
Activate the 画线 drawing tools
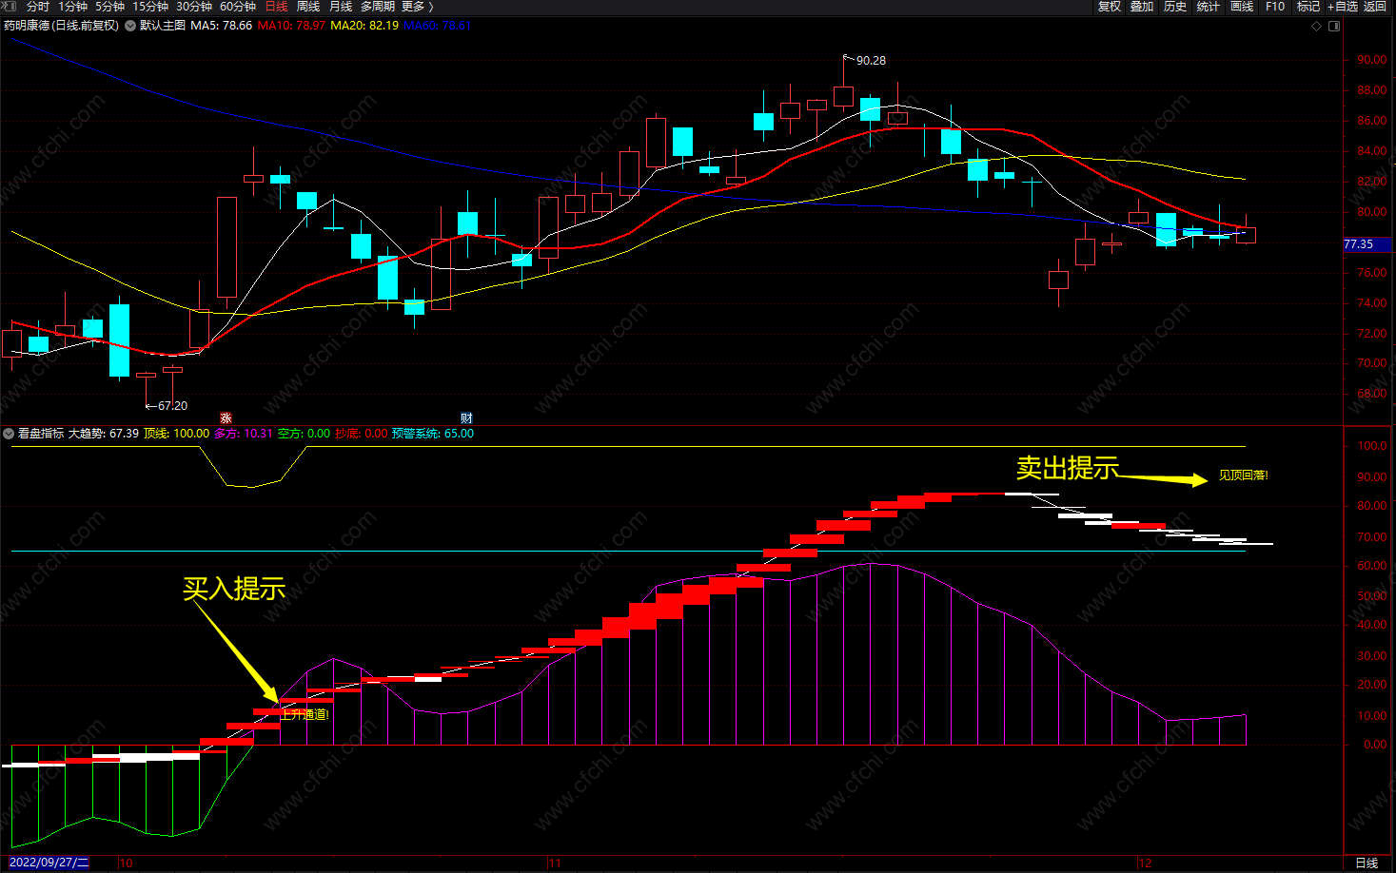coord(1242,7)
